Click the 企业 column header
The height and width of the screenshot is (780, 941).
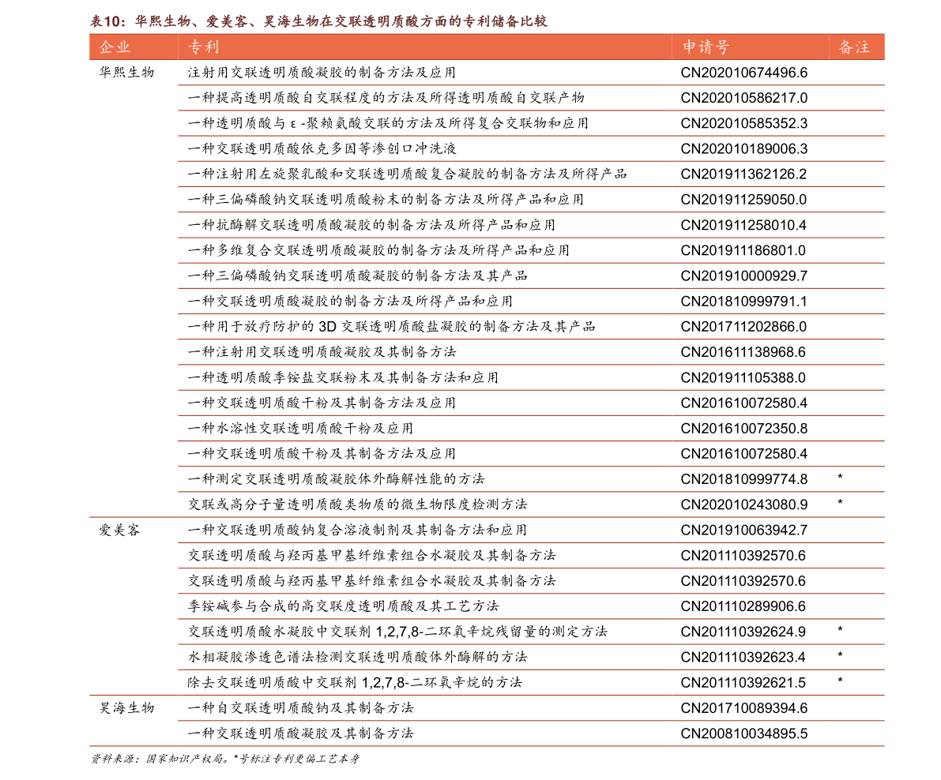pyautogui.click(x=115, y=47)
